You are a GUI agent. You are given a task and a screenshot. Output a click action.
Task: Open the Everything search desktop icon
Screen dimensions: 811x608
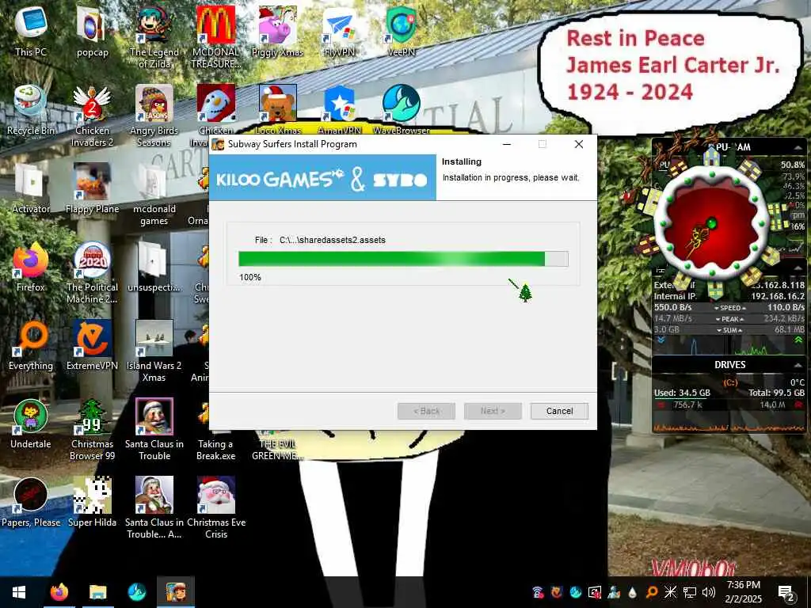31,345
